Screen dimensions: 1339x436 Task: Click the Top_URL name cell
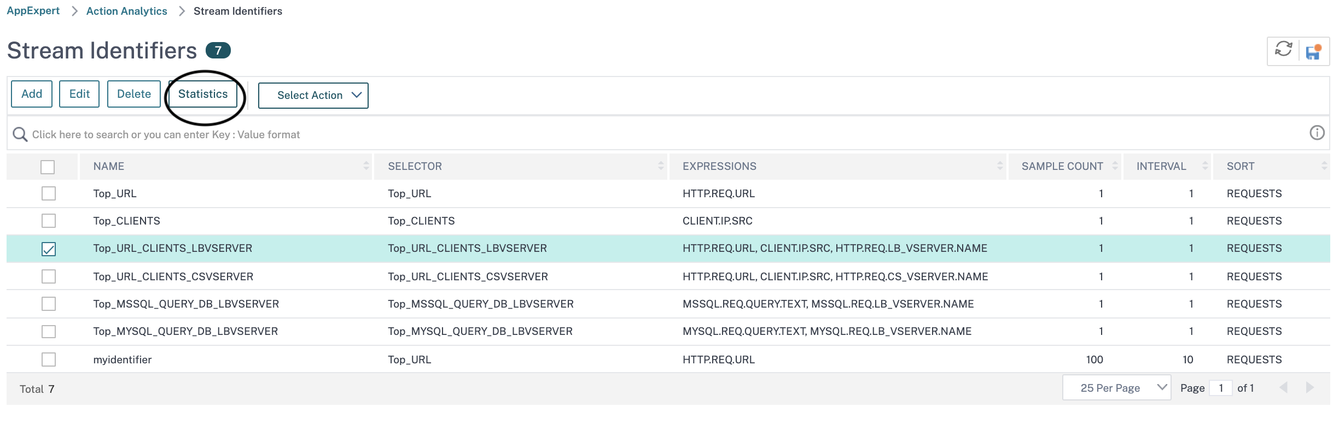tap(115, 193)
